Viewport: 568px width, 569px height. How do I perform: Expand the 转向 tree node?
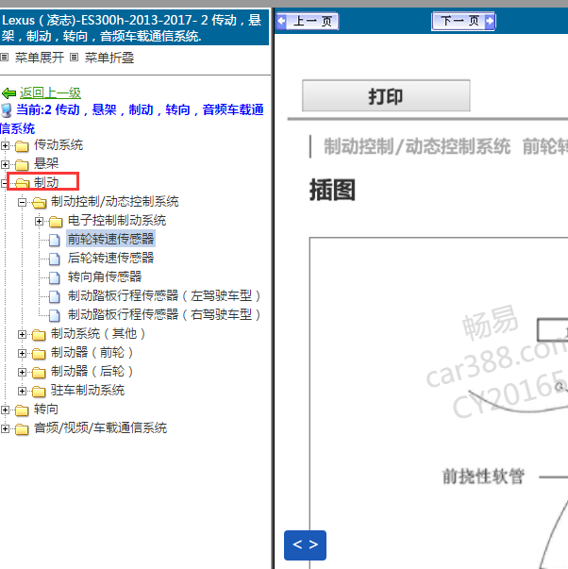click(5, 410)
